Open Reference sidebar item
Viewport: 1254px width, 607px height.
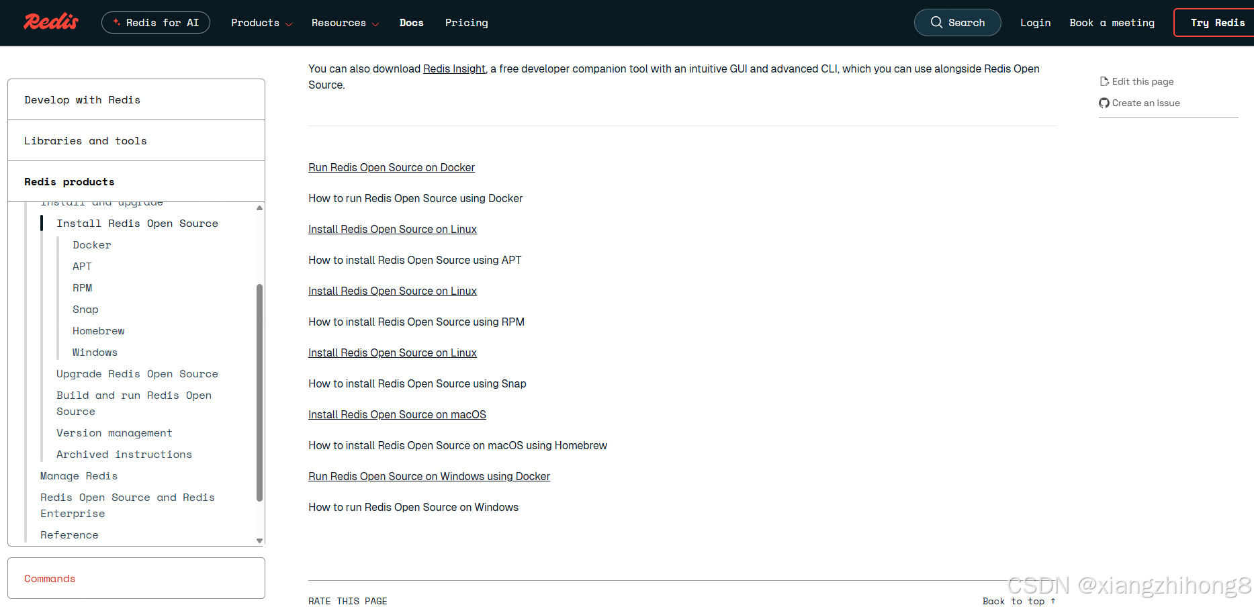[69, 535]
